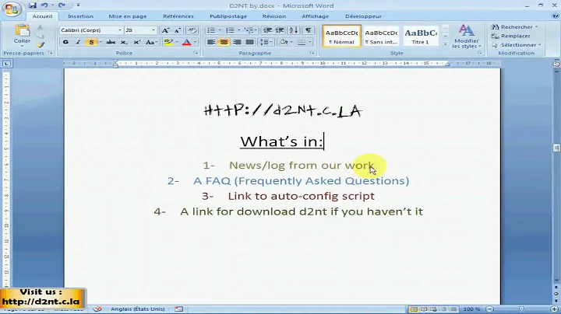Show paragraph marks with the pilcrow button
561x314 pixels.
pos(308,30)
